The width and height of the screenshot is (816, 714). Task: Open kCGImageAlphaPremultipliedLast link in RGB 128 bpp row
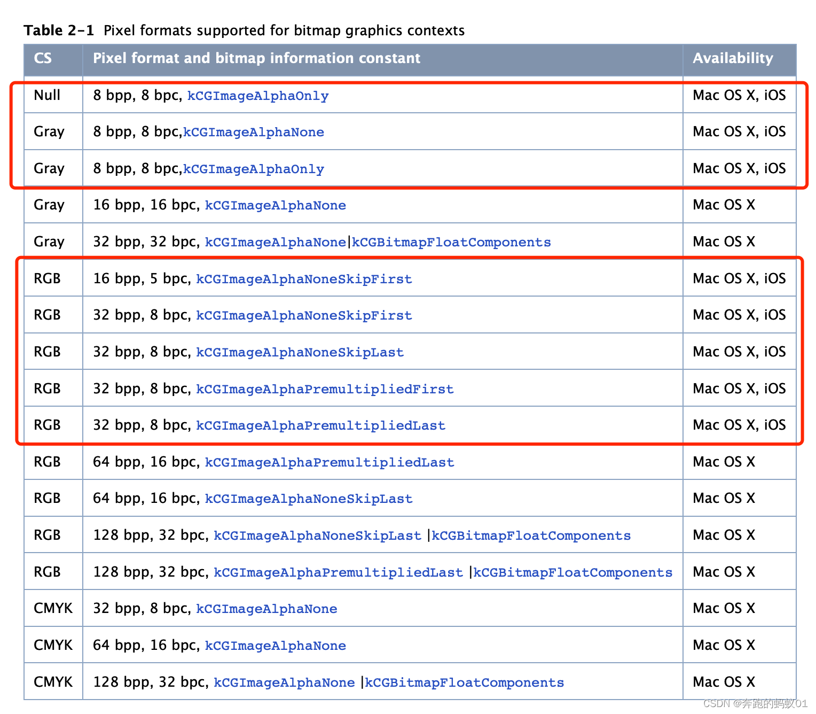pyautogui.click(x=338, y=573)
